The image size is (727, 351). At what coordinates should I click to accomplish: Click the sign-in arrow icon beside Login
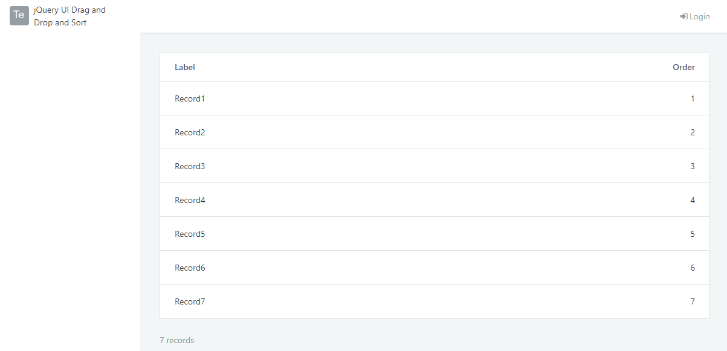coord(683,16)
